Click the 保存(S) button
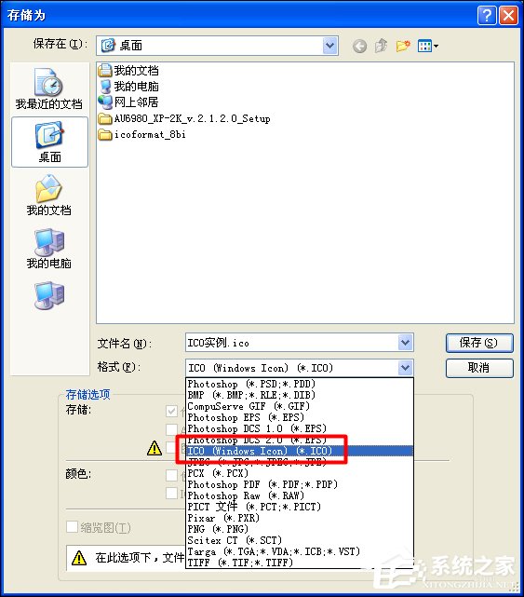This screenshot has height=597, width=524. [x=479, y=343]
